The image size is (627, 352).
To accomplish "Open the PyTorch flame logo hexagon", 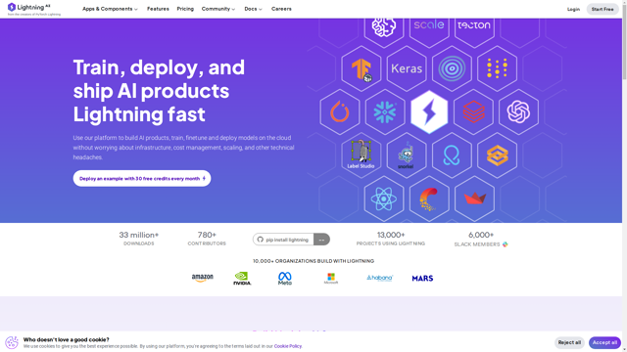I will click(340, 111).
